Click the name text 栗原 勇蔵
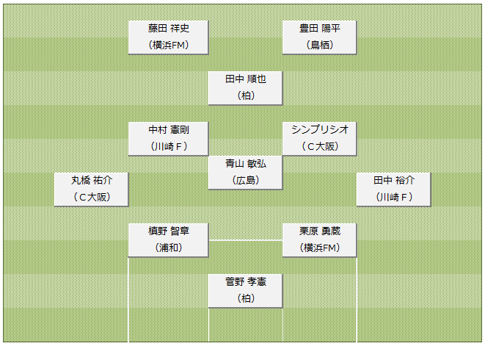The height and width of the screenshot is (346, 485). [320, 231]
